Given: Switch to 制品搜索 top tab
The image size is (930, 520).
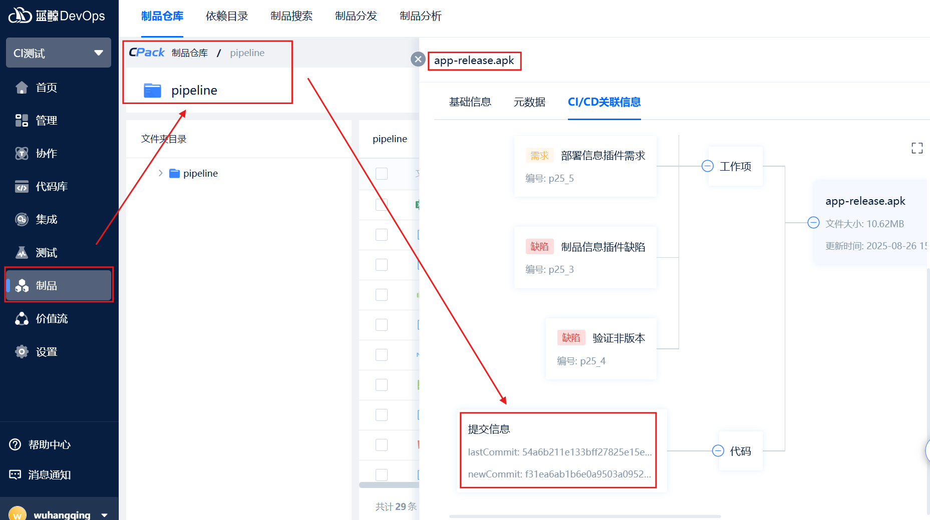Looking at the screenshot, I should [291, 16].
